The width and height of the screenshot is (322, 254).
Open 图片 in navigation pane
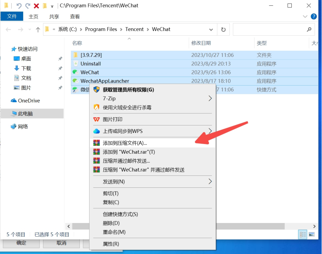pyautogui.click(x=26, y=88)
